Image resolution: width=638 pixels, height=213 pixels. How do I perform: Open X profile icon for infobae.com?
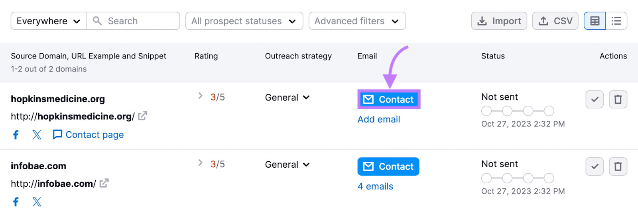(x=37, y=202)
